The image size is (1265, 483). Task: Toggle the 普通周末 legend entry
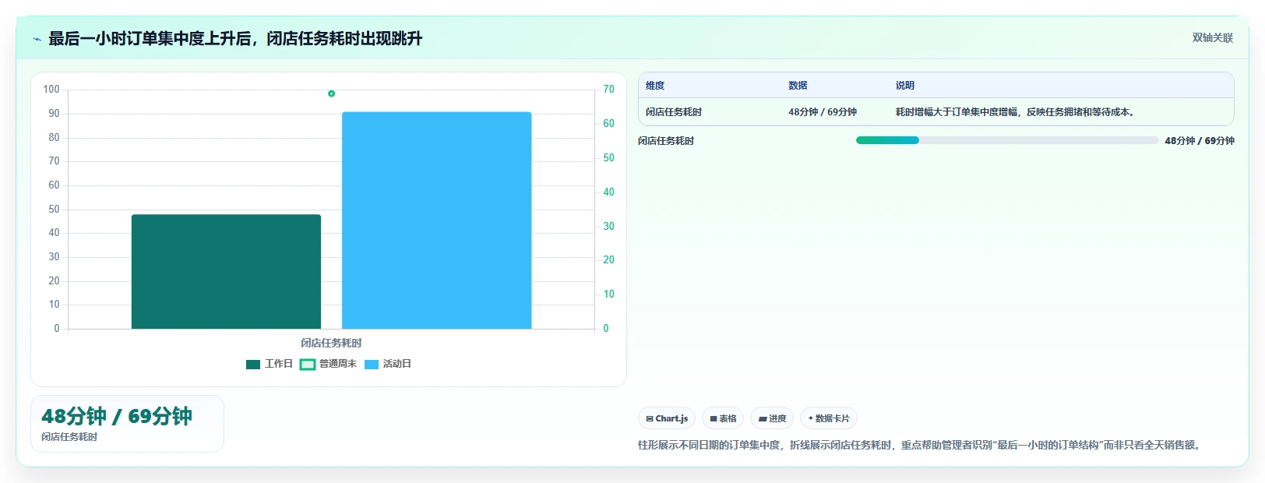pos(328,364)
